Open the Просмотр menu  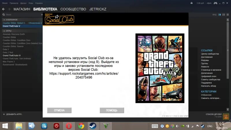click(14, 3)
